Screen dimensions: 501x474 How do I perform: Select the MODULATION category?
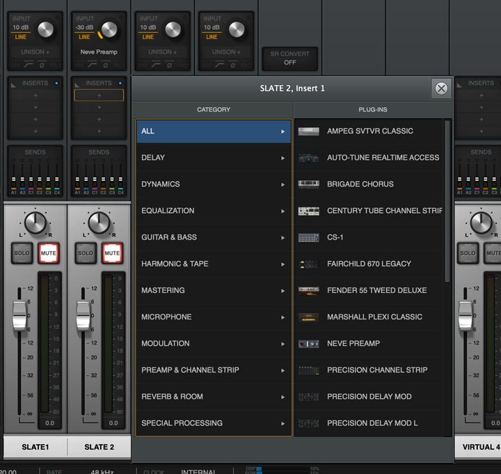pos(214,344)
